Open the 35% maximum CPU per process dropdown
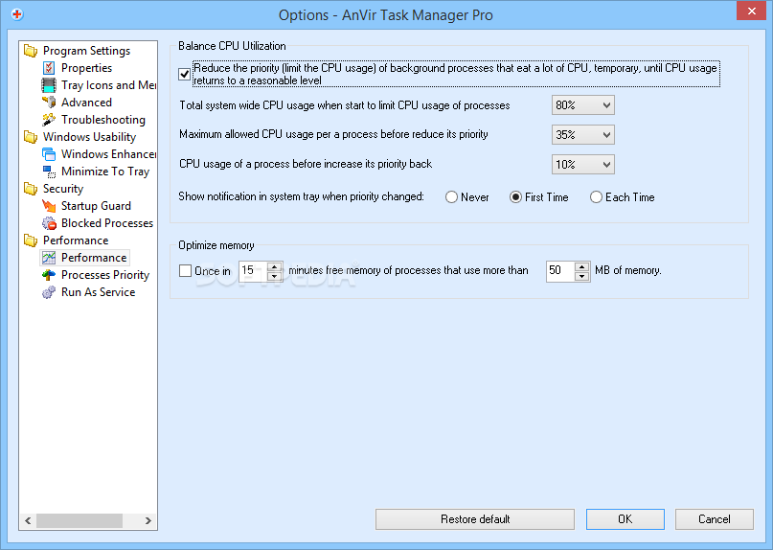 582,135
